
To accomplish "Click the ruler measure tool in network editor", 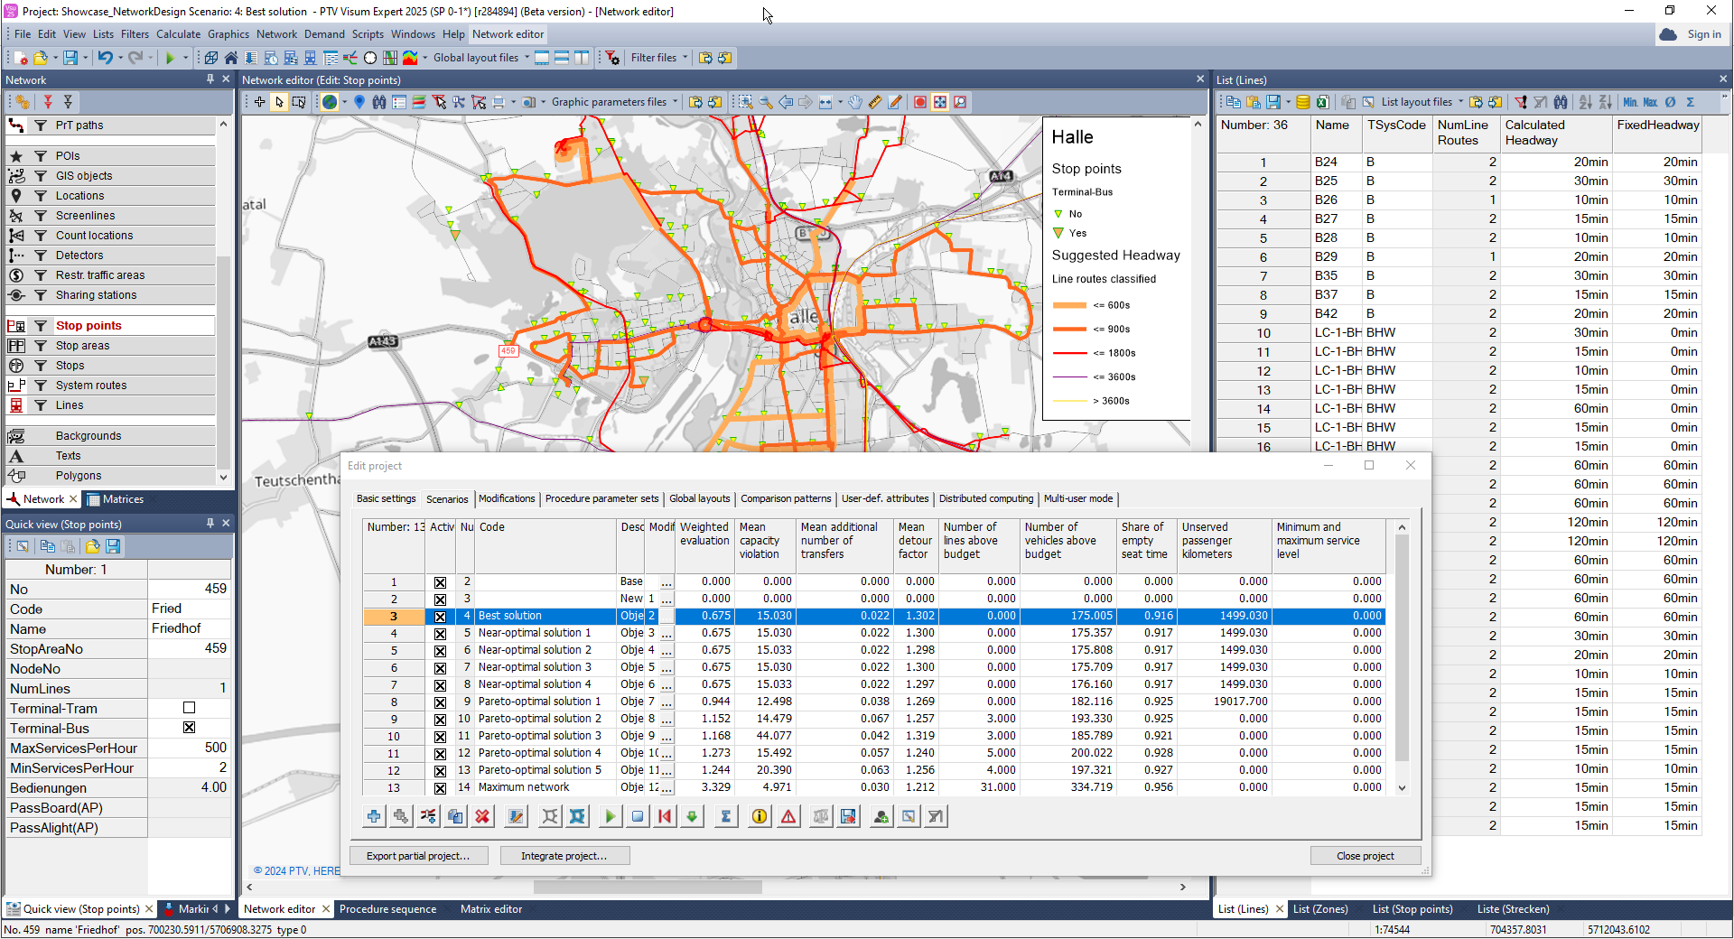I will pyautogui.click(x=875, y=102).
